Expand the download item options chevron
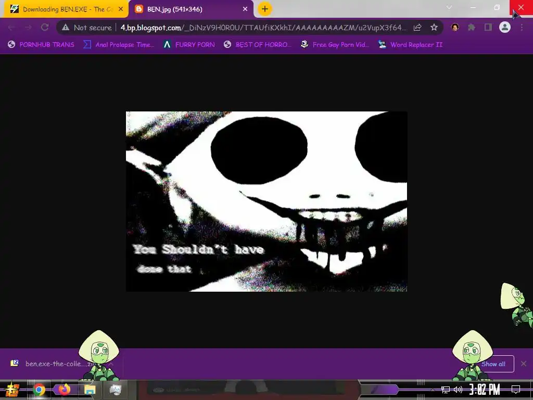The image size is (533, 400). (111, 364)
